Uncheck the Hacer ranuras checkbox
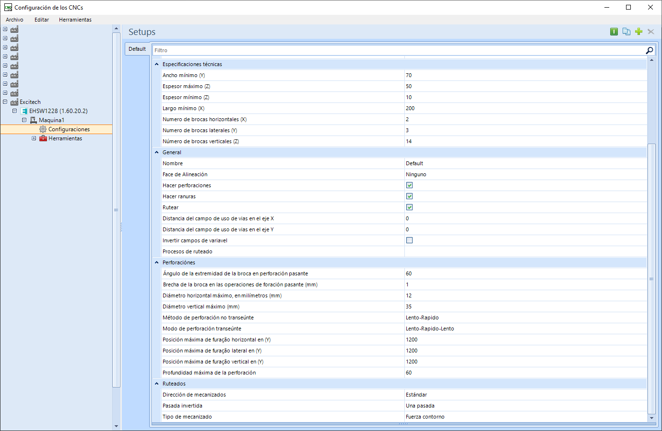Image resolution: width=662 pixels, height=431 pixels. tap(409, 196)
